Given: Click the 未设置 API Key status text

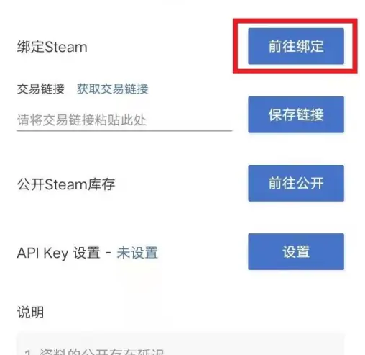Looking at the screenshot, I should (137, 253).
